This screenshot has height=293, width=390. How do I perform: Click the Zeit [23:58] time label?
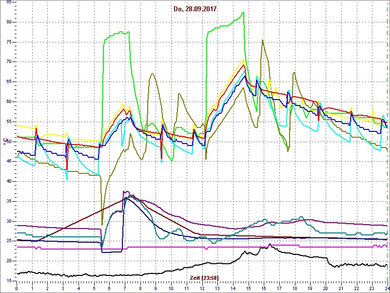[x=204, y=277]
